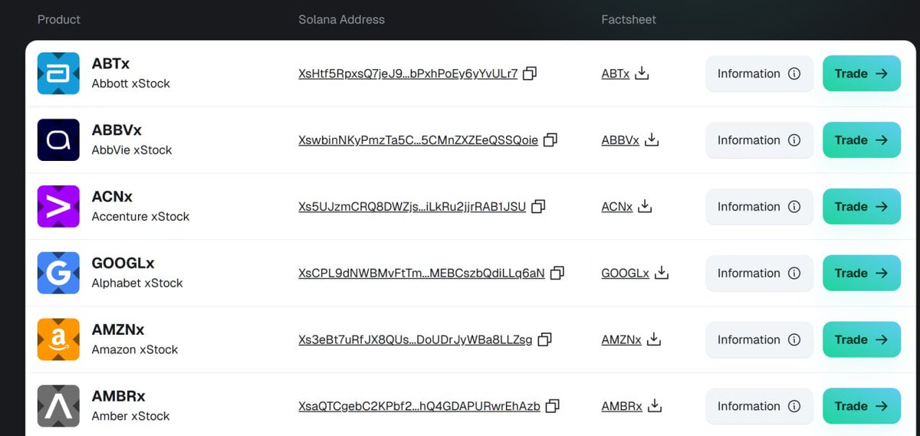Download the ABTx factsheet icon
Screen dimensions: 920x436
click(x=642, y=74)
